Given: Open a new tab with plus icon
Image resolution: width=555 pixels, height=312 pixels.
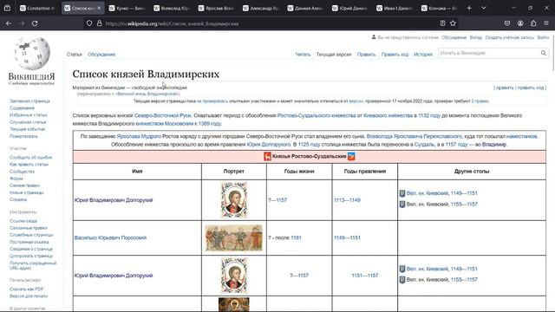Looking at the screenshot, I should (469, 8).
